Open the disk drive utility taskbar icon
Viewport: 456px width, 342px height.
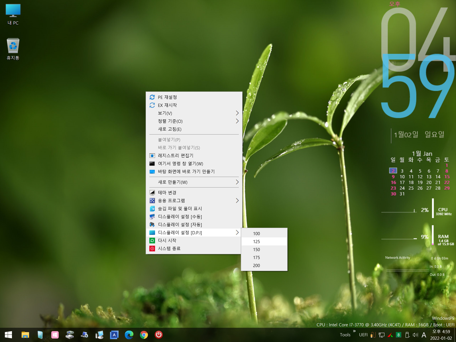(70, 335)
